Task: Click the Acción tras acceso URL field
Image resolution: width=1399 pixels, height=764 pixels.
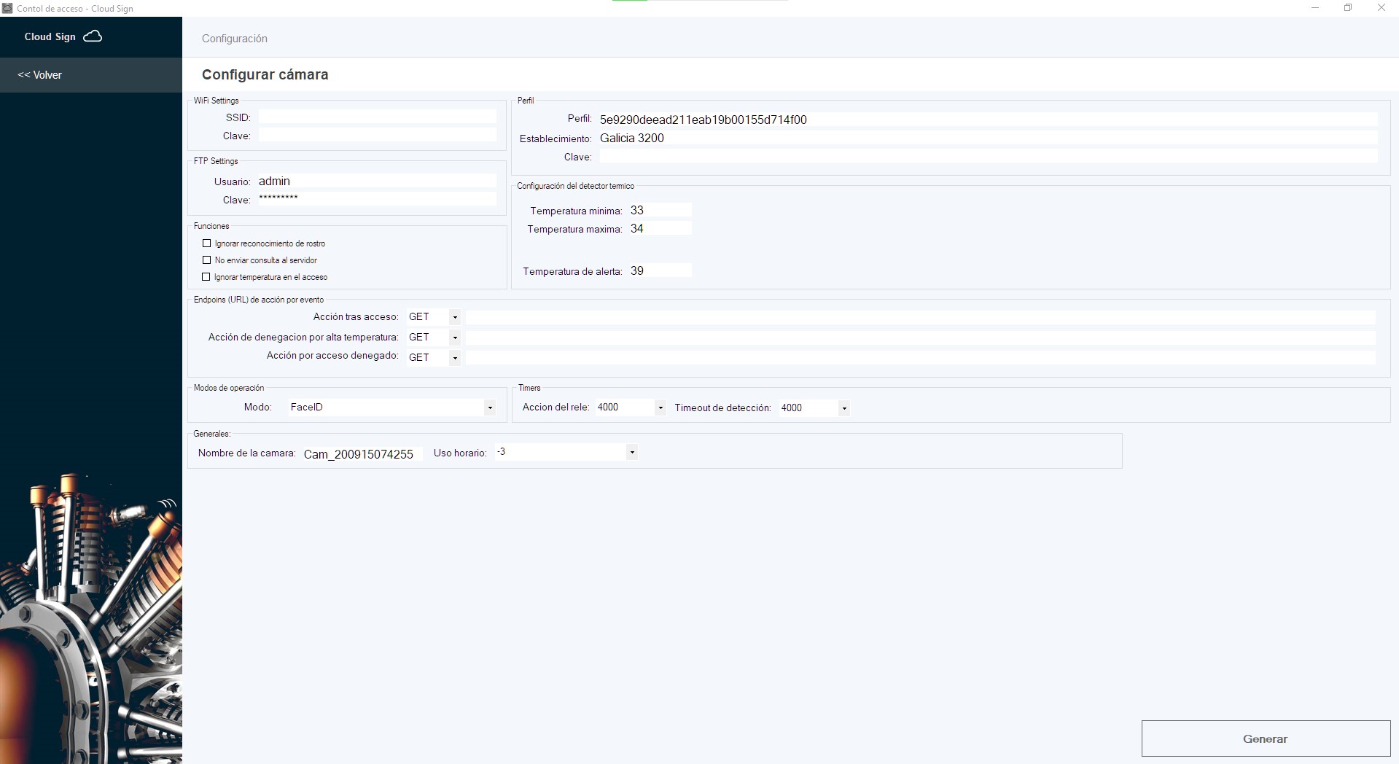Action: coord(920,317)
